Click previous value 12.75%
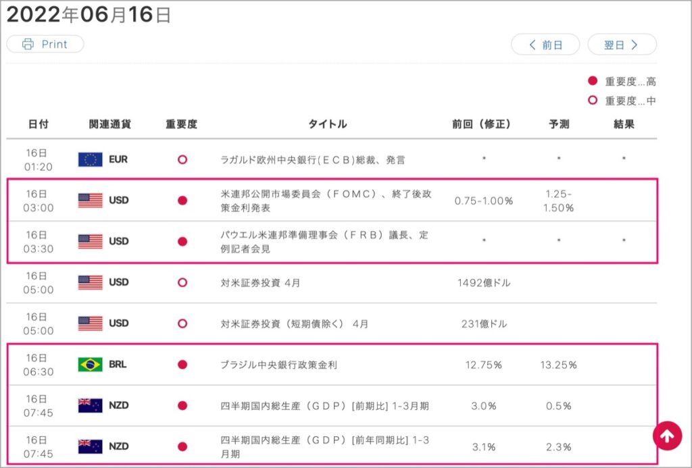 coord(484,365)
